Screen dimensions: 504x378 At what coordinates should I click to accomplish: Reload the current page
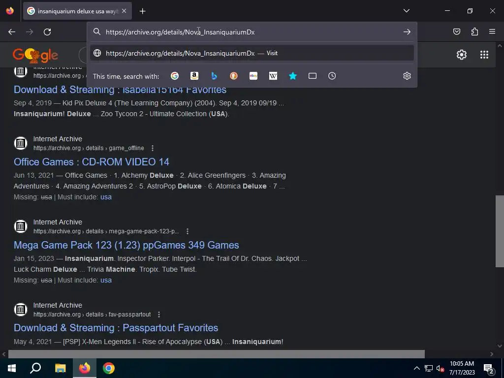click(47, 32)
